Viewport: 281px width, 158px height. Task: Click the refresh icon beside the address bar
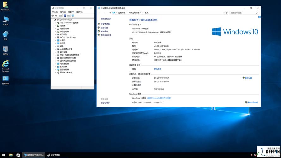(227, 13)
